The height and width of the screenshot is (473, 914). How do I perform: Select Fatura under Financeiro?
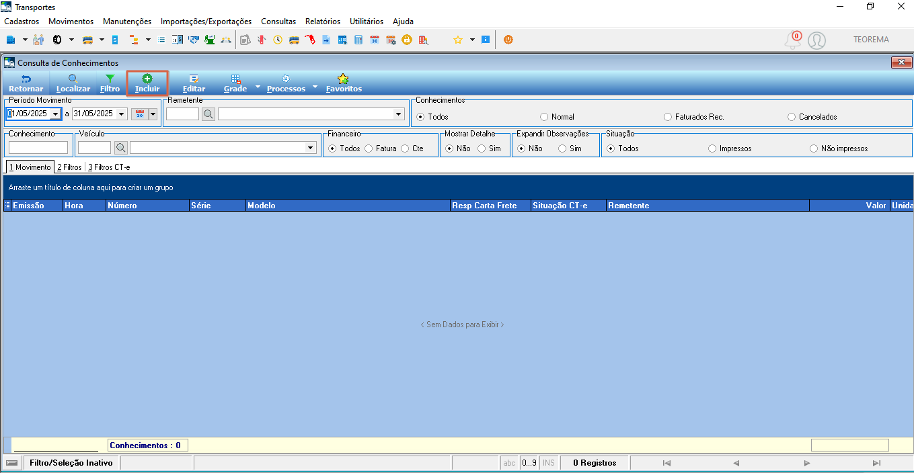369,148
